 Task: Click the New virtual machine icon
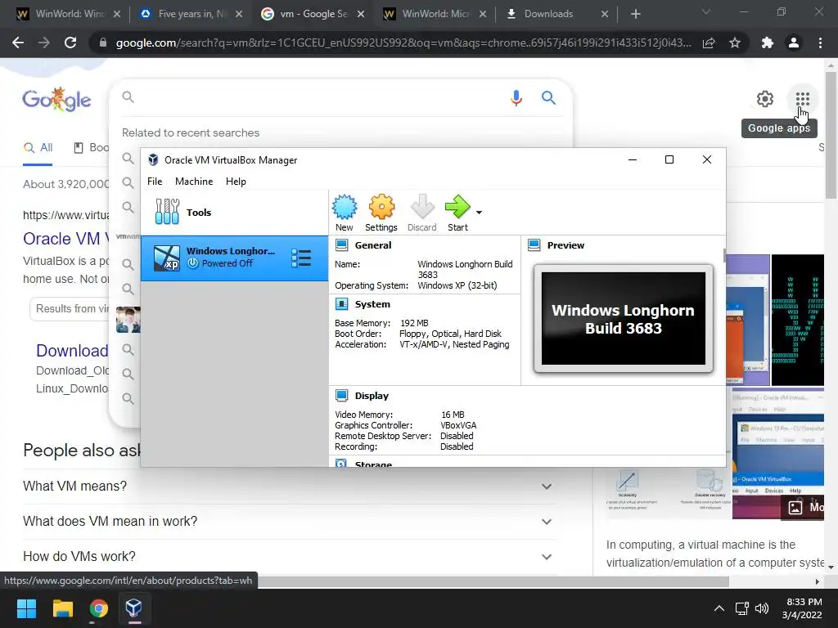click(345, 207)
